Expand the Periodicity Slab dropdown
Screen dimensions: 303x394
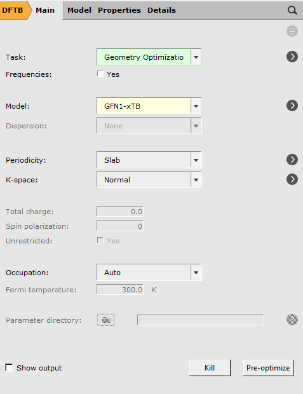[x=149, y=160]
